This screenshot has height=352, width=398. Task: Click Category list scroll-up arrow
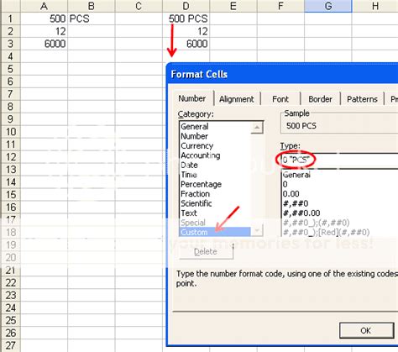tap(257, 128)
